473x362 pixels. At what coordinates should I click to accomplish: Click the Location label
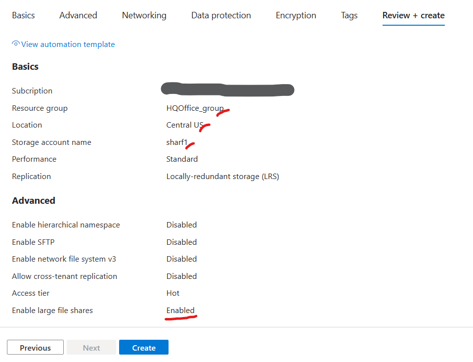[27, 125]
